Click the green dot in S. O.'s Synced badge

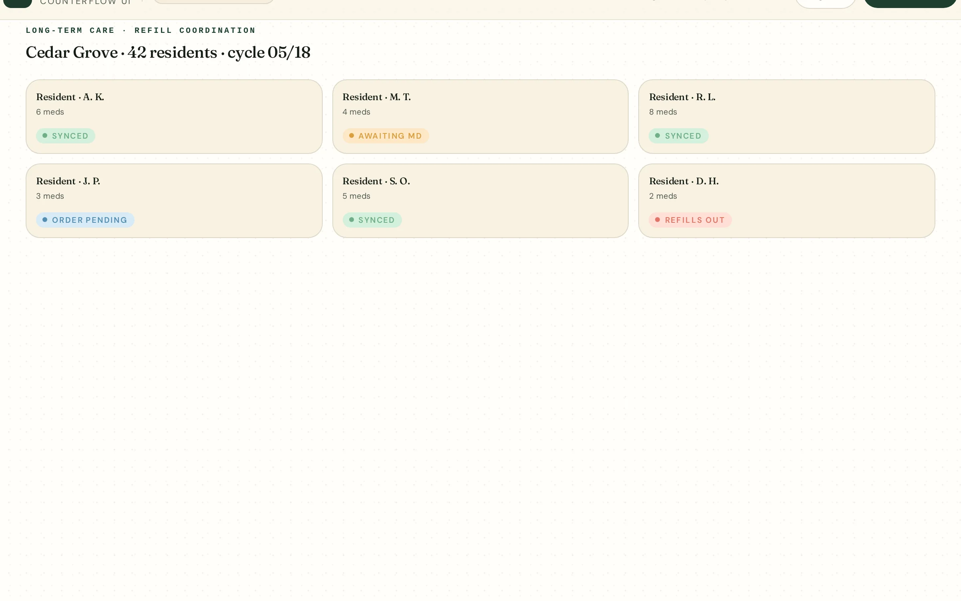tap(352, 220)
